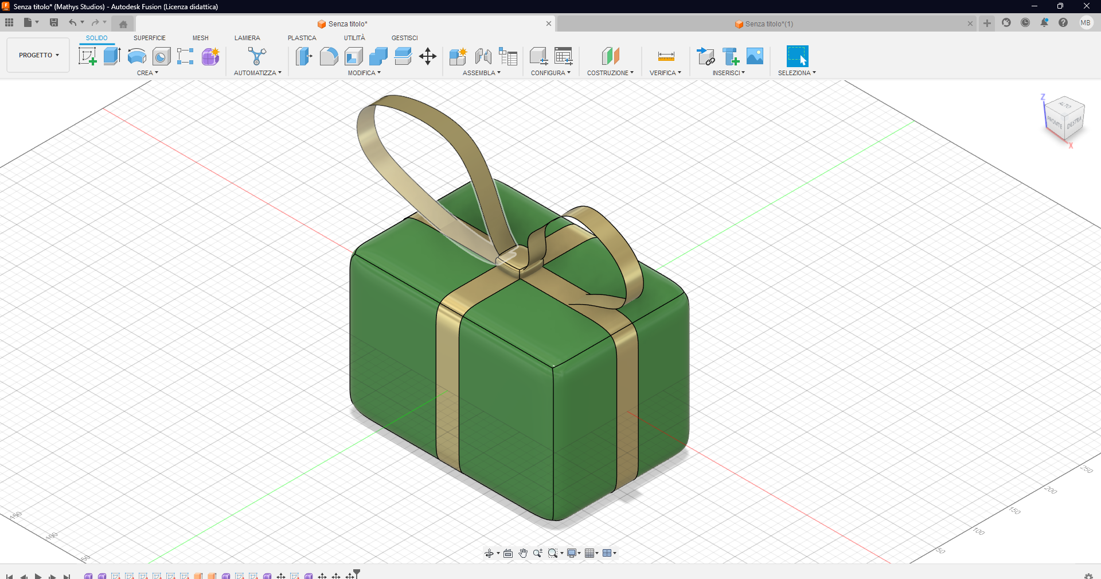1101x579 pixels.
Task: Open the Viewports layout dropdown
Action: point(610,553)
